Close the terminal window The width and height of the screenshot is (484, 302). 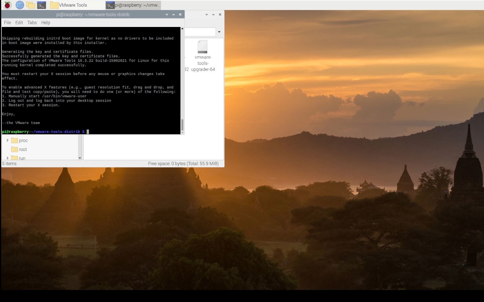(x=180, y=14)
